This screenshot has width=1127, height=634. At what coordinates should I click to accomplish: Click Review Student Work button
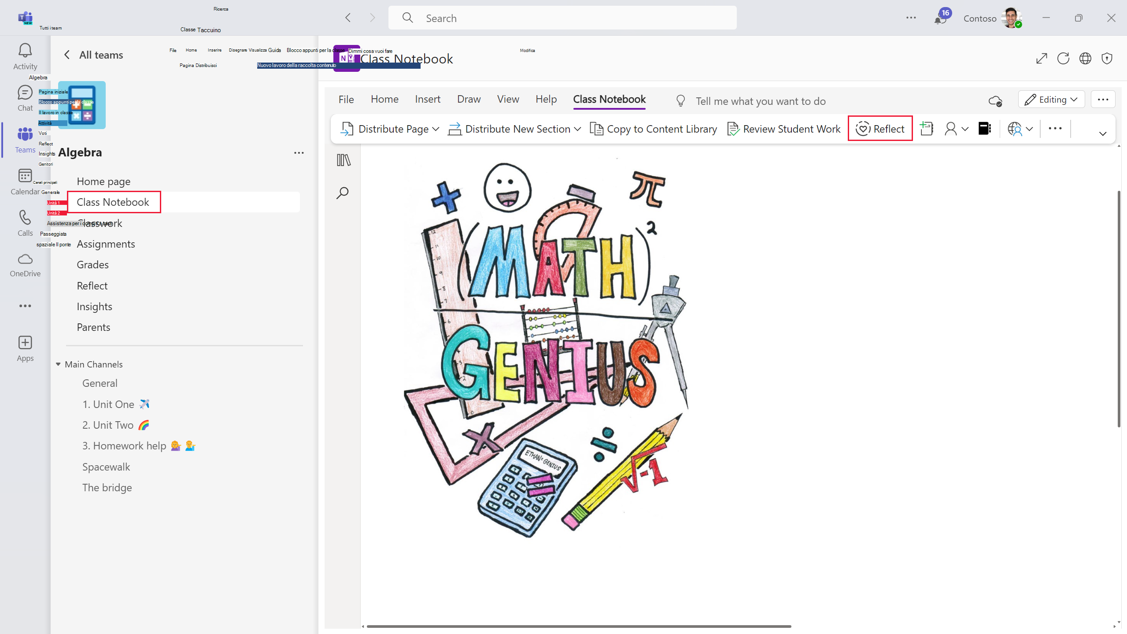(x=784, y=129)
